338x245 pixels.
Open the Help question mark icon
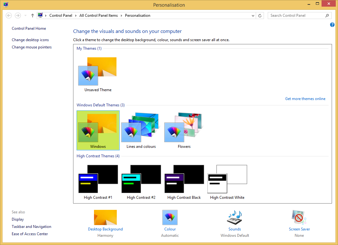pos(332,24)
